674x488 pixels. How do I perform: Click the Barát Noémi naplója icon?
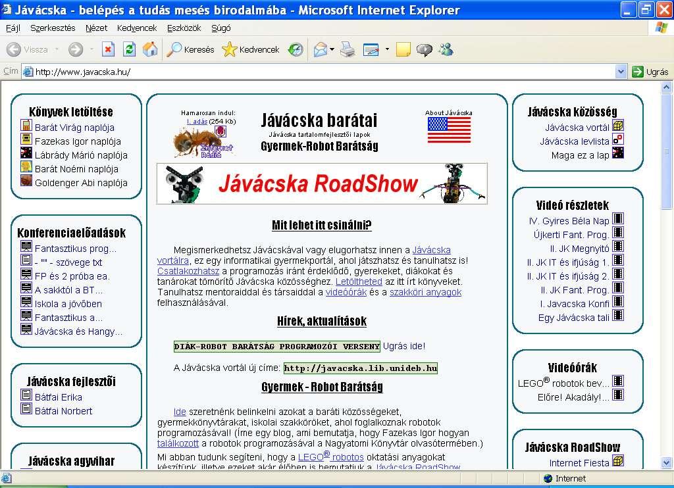(26, 166)
